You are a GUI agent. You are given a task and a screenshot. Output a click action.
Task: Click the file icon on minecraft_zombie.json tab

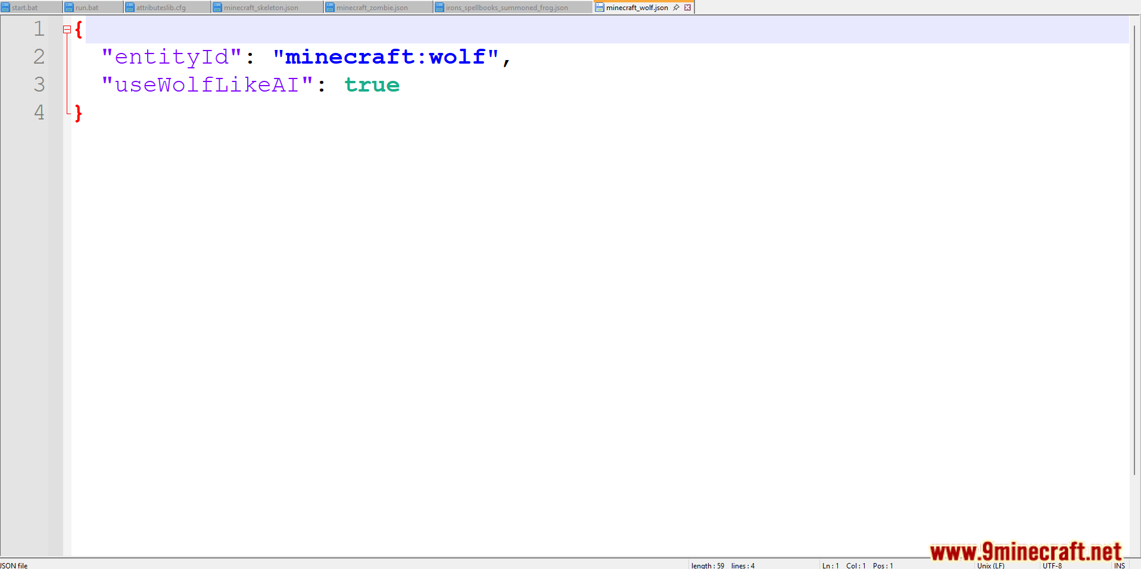[330, 8]
